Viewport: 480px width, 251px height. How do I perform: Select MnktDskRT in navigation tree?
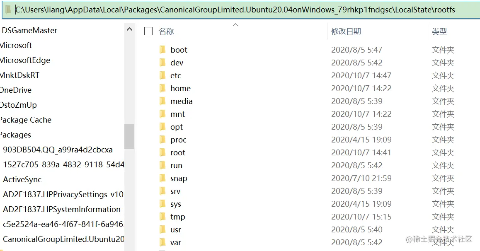tap(20, 75)
